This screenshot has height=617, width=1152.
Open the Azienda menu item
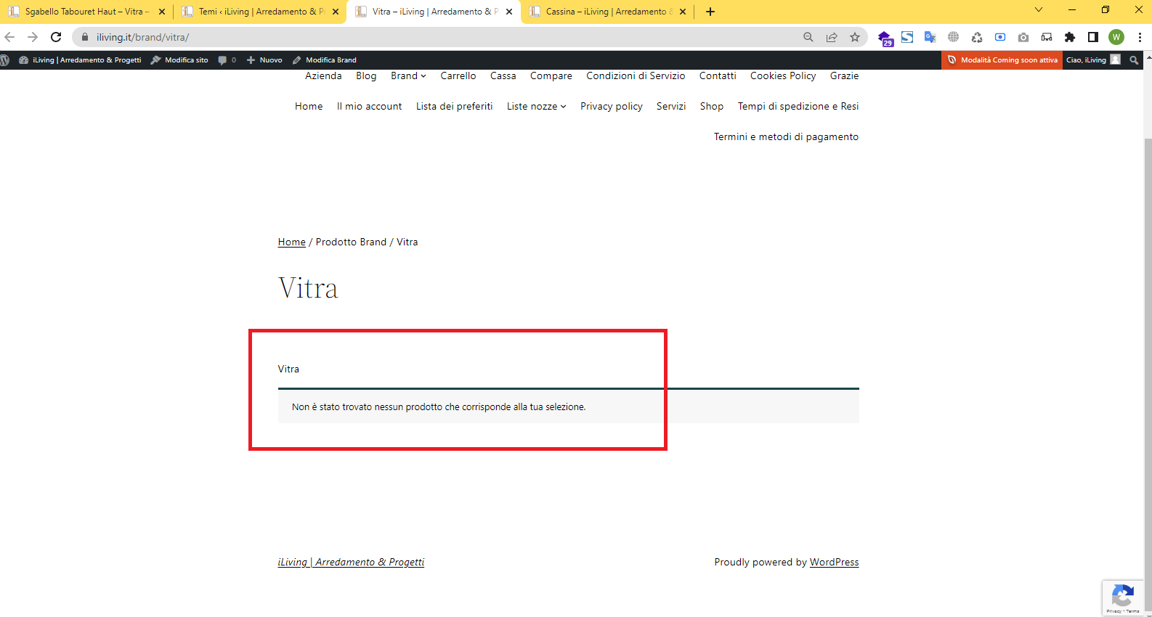(323, 75)
